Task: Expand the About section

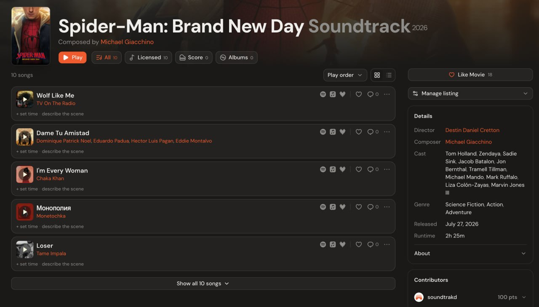Action: 470,253
